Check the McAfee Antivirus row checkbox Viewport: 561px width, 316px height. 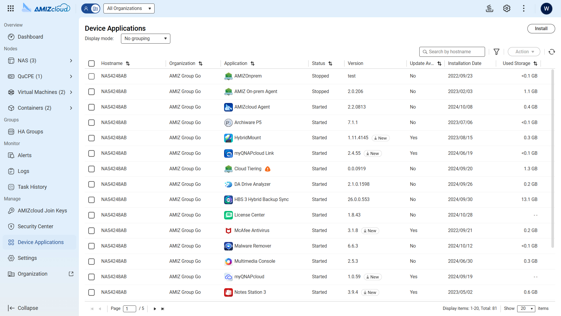tap(91, 231)
